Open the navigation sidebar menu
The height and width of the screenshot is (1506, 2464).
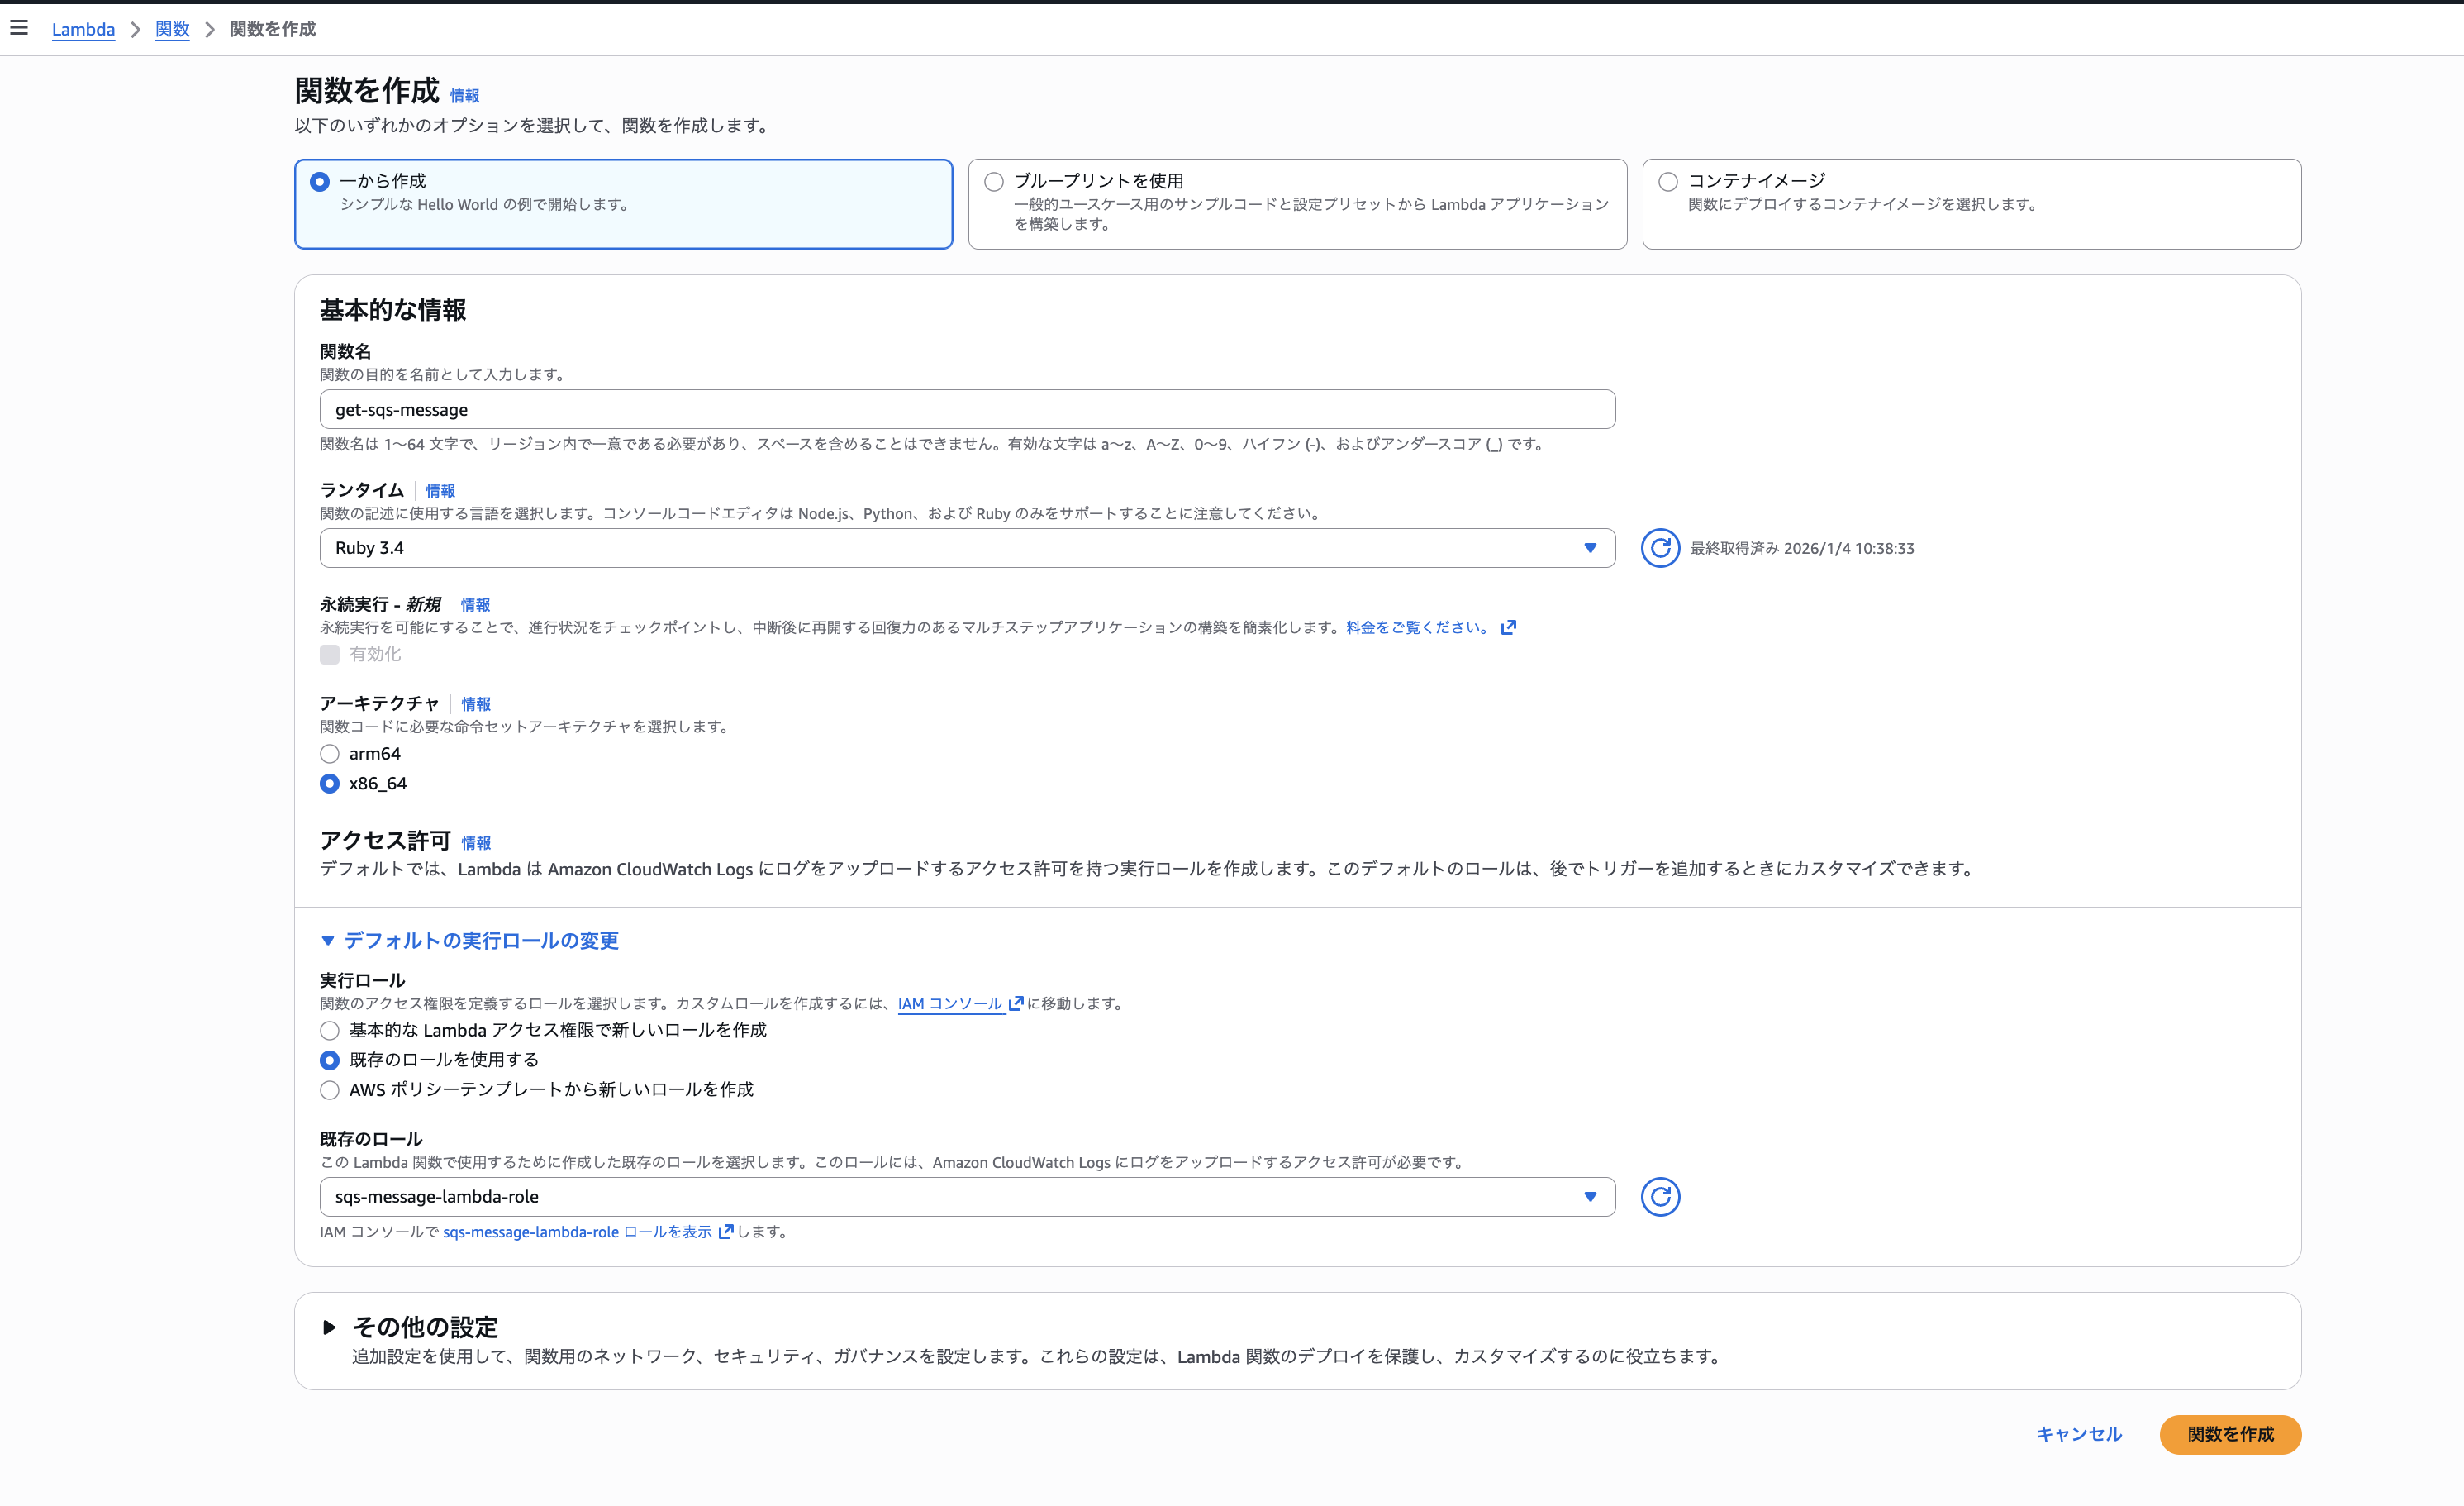19,28
